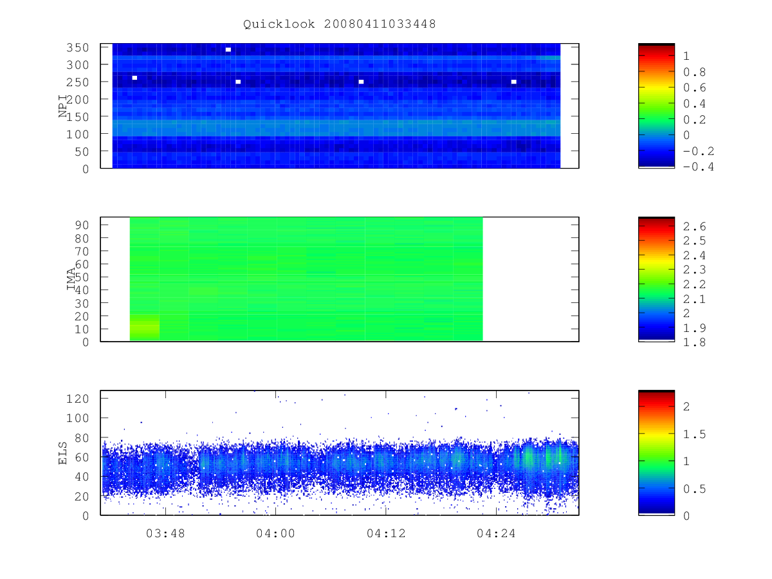
Task: Click the IMA y-axis label
Action: tap(71, 280)
